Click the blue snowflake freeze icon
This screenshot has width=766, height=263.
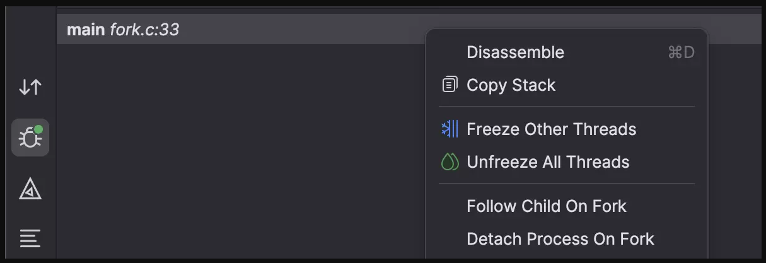pos(450,129)
